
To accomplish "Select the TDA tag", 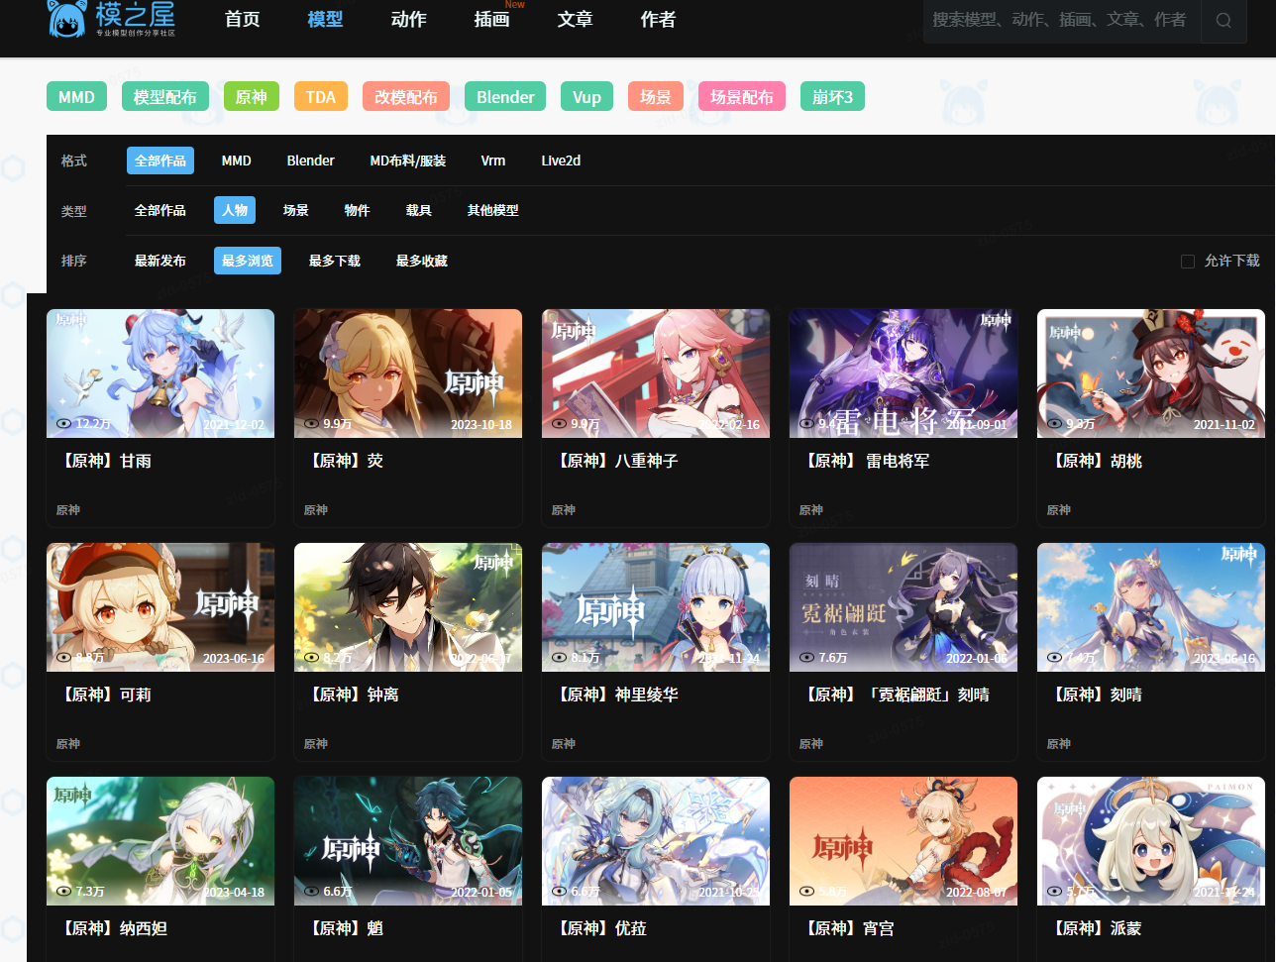I will click(321, 97).
